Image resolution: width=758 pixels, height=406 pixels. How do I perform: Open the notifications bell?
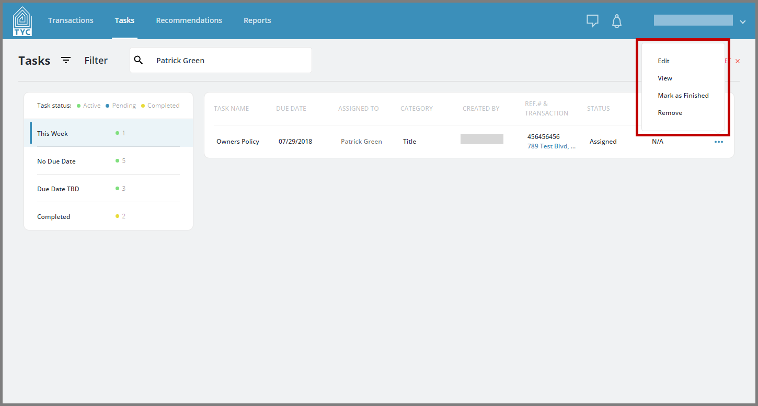[x=617, y=21]
